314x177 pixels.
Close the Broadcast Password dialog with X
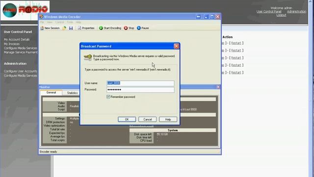click(x=176, y=46)
